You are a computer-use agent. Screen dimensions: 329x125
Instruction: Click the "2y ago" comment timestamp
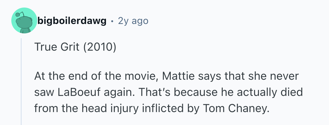point(133,21)
